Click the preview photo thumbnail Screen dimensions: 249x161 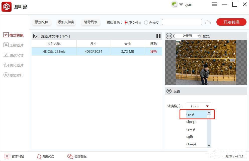click(x=206, y=62)
